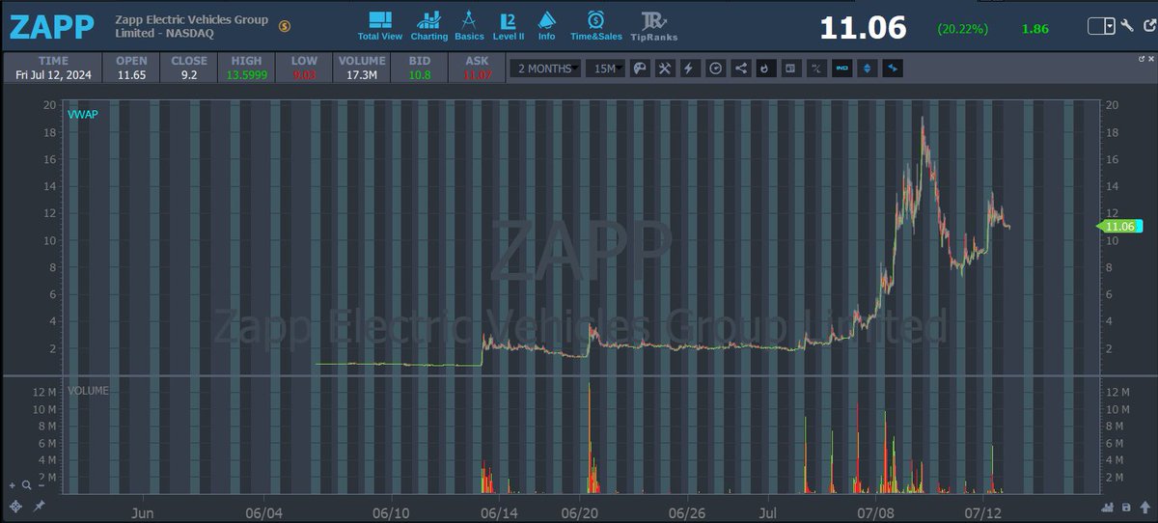The height and width of the screenshot is (523, 1158).
Task: Click the news panel icon
Action: point(790,68)
